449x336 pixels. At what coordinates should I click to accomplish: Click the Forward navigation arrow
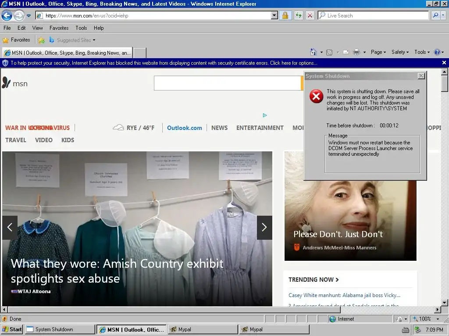(19, 15)
